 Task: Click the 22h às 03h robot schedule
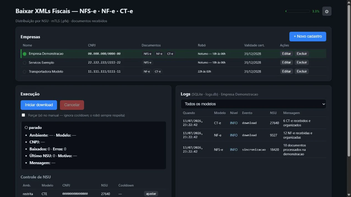(x=204, y=71)
